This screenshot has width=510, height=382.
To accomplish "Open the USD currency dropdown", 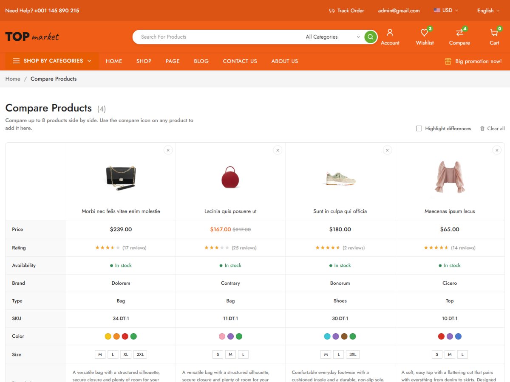I will [x=446, y=10].
